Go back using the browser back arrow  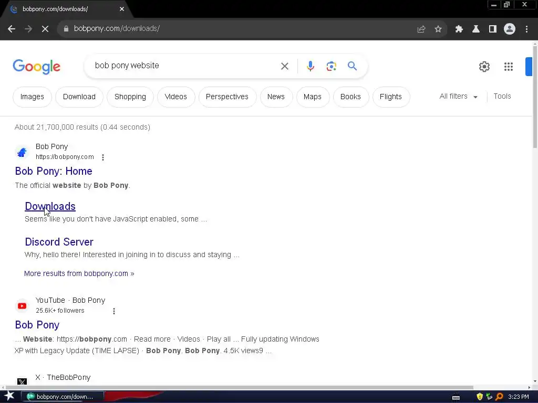click(x=12, y=29)
